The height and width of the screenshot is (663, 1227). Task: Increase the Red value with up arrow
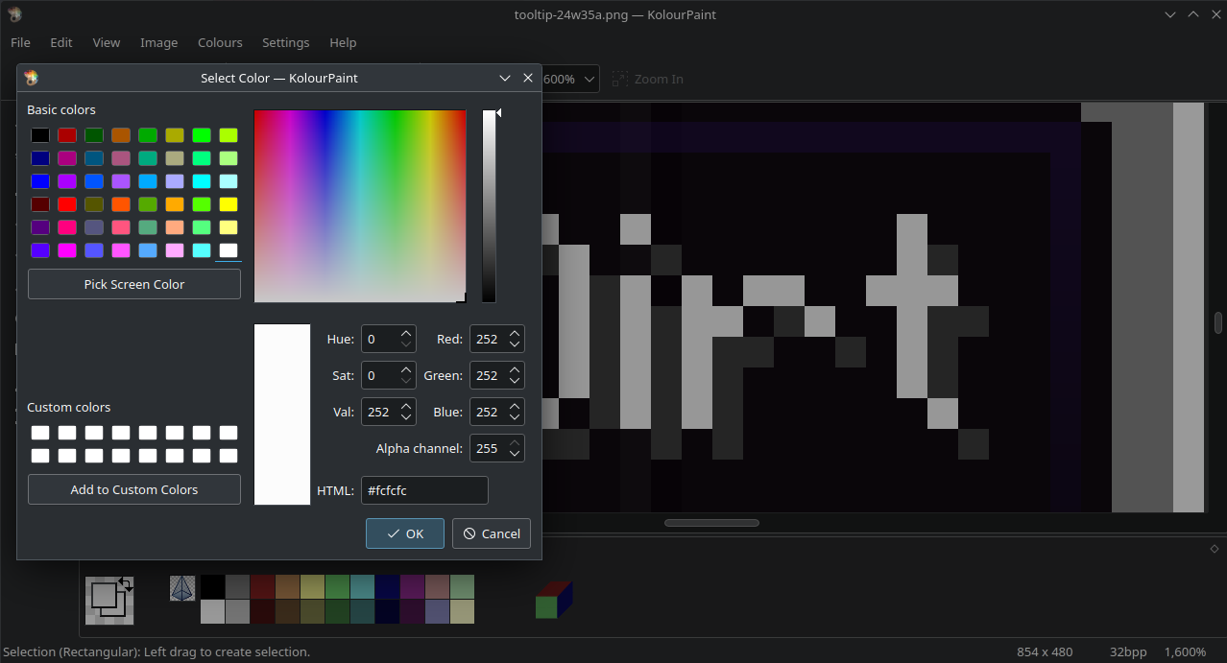515,334
